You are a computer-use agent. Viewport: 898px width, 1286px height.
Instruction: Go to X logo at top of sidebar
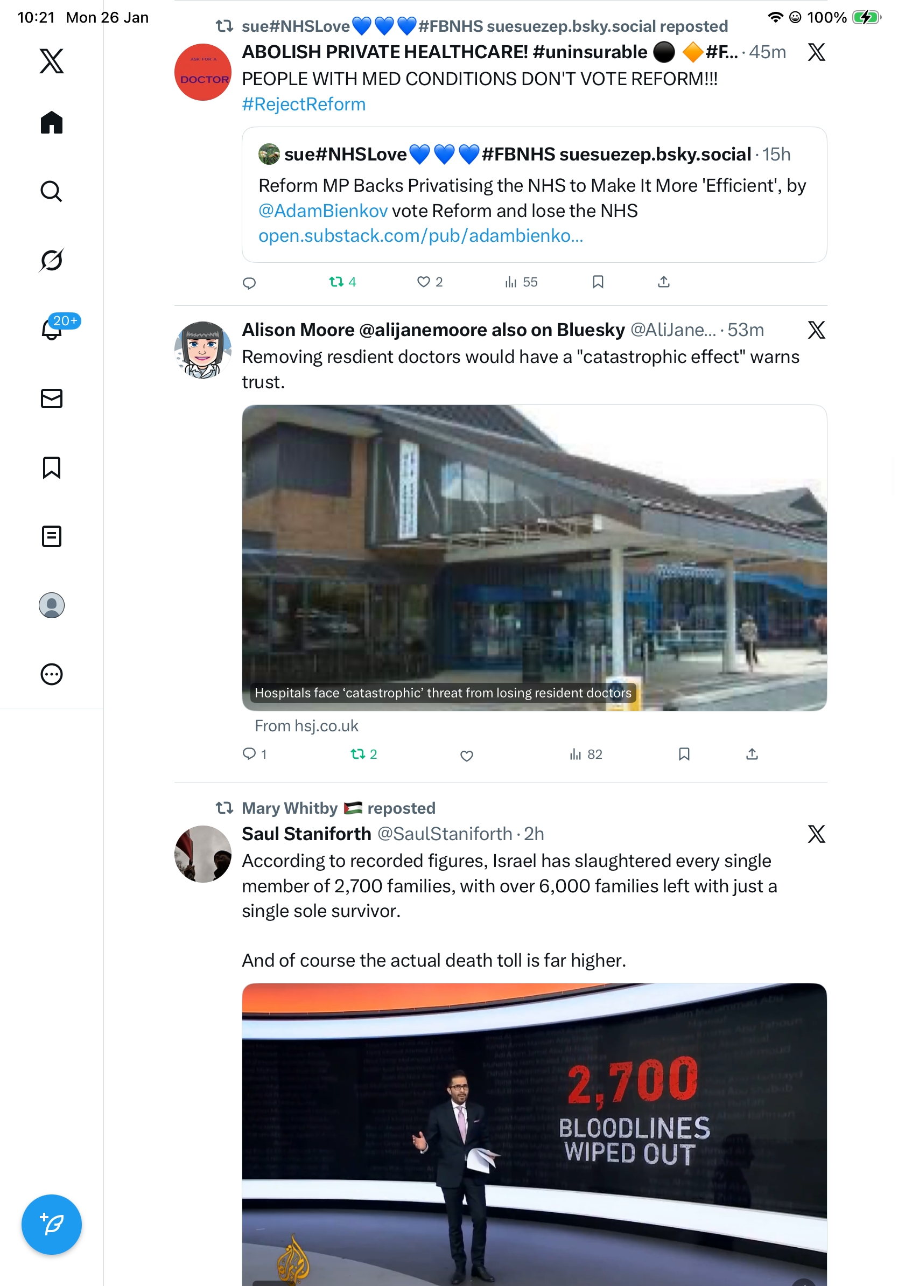tap(52, 60)
